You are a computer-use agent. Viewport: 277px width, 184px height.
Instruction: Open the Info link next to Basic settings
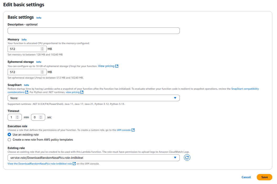(x=39, y=18)
